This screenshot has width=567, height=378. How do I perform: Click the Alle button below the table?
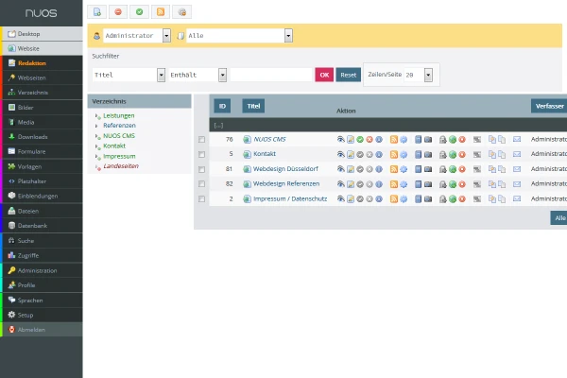(559, 218)
